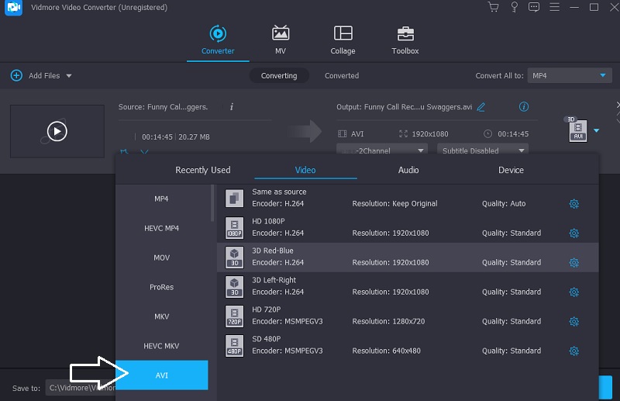
Task: Open settings gear for SD 480P preset
Action: click(x=573, y=351)
